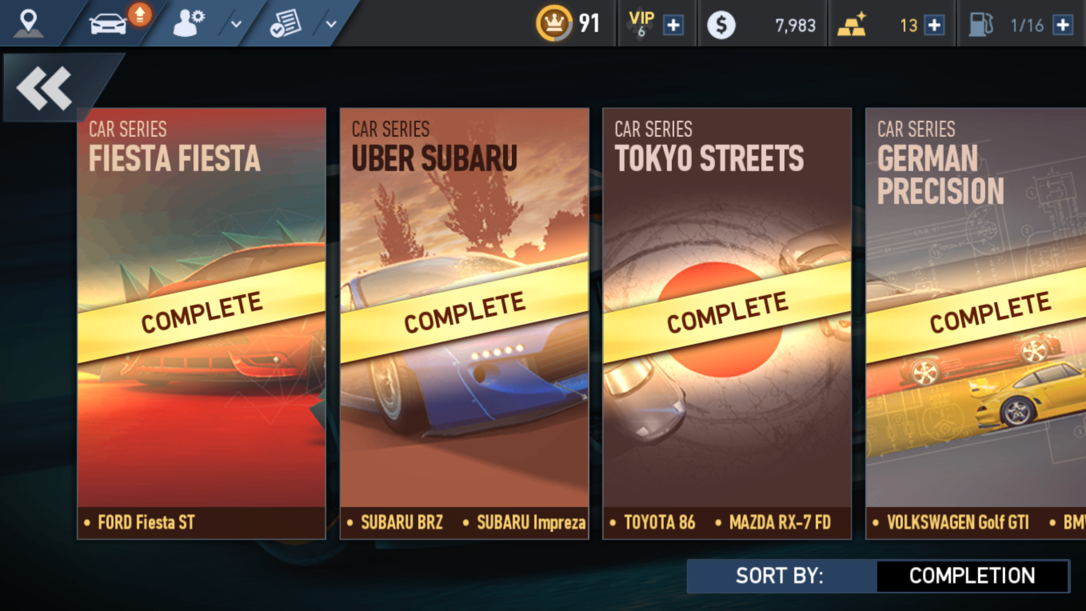Screen dimensions: 1086x611
Task: Open the Uber Subaru car series
Action: click(x=465, y=323)
